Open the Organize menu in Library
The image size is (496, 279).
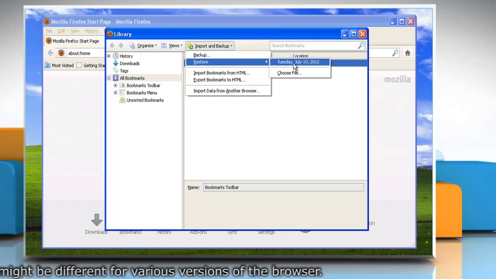pos(143,46)
